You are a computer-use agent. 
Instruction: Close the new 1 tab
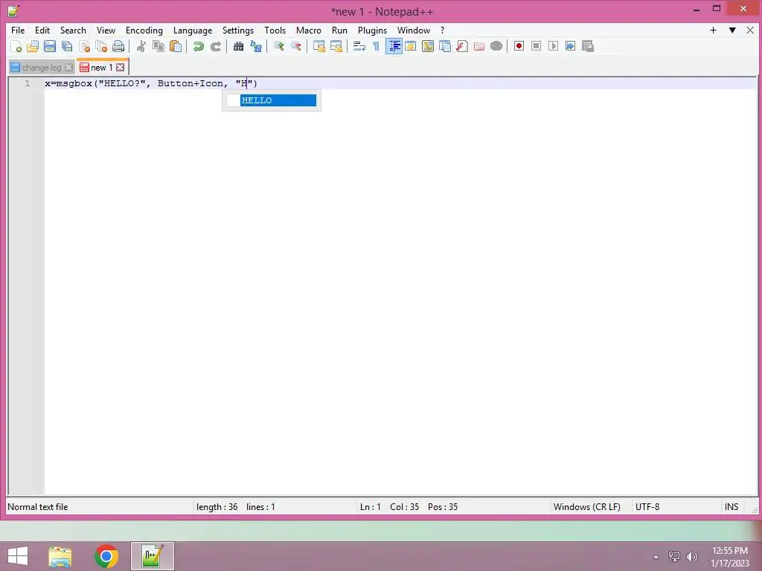coord(120,68)
